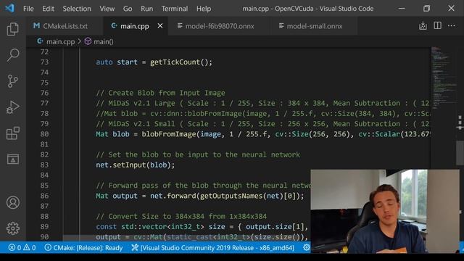The height and width of the screenshot is (261, 464).
Task: Click 'const' keyword on line 89
Action: (107, 227)
